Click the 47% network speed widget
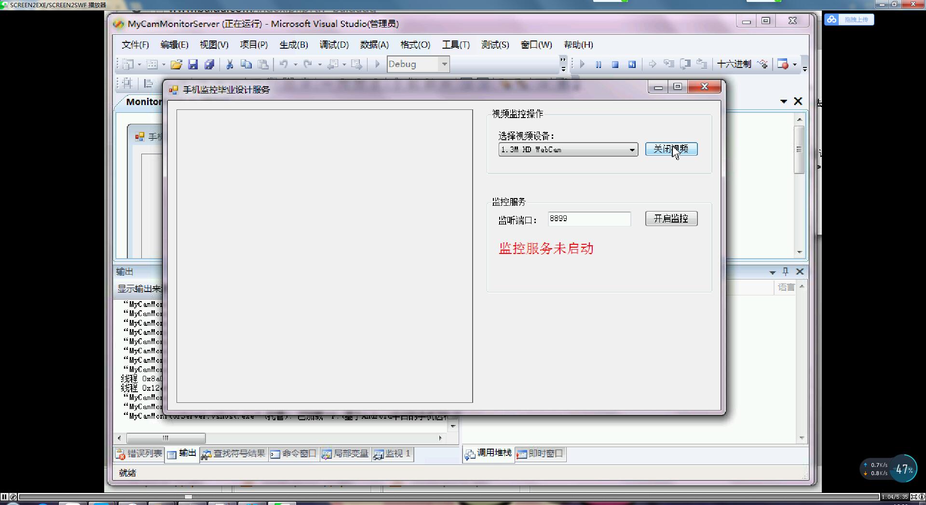 [x=903, y=469]
